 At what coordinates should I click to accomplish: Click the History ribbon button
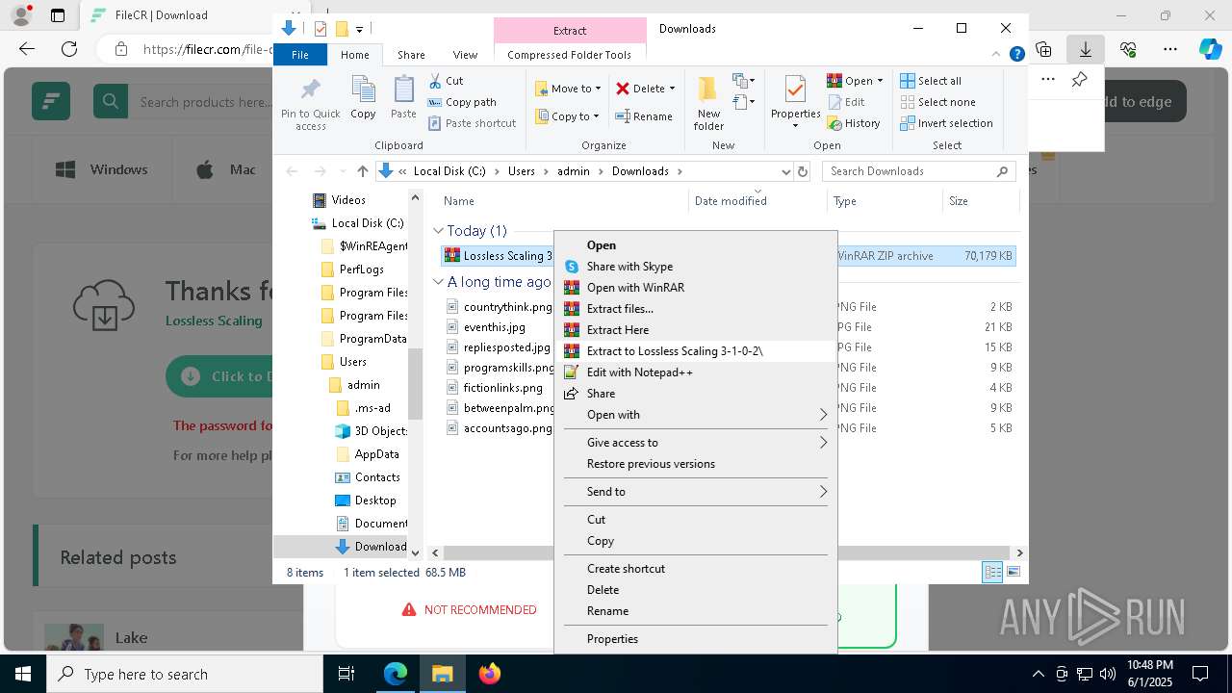[854, 123]
